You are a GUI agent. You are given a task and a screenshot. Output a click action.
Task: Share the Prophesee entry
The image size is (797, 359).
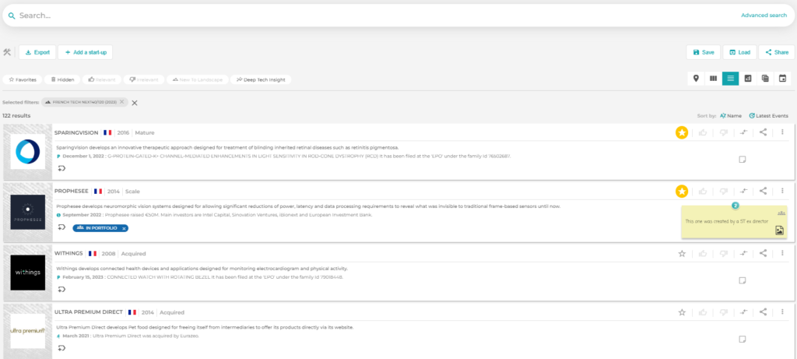[x=763, y=191]
